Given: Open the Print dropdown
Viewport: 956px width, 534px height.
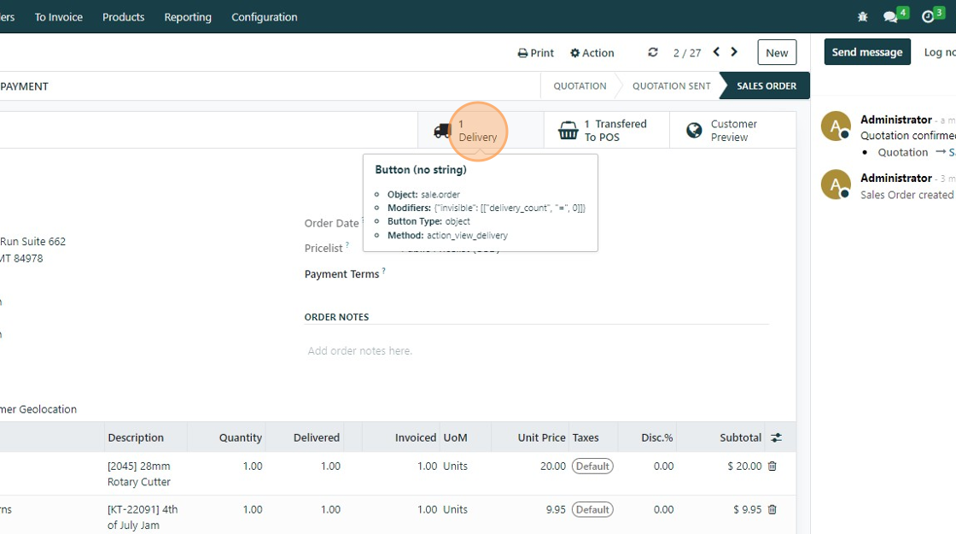Looking at the screenshot, I should 536,53.
